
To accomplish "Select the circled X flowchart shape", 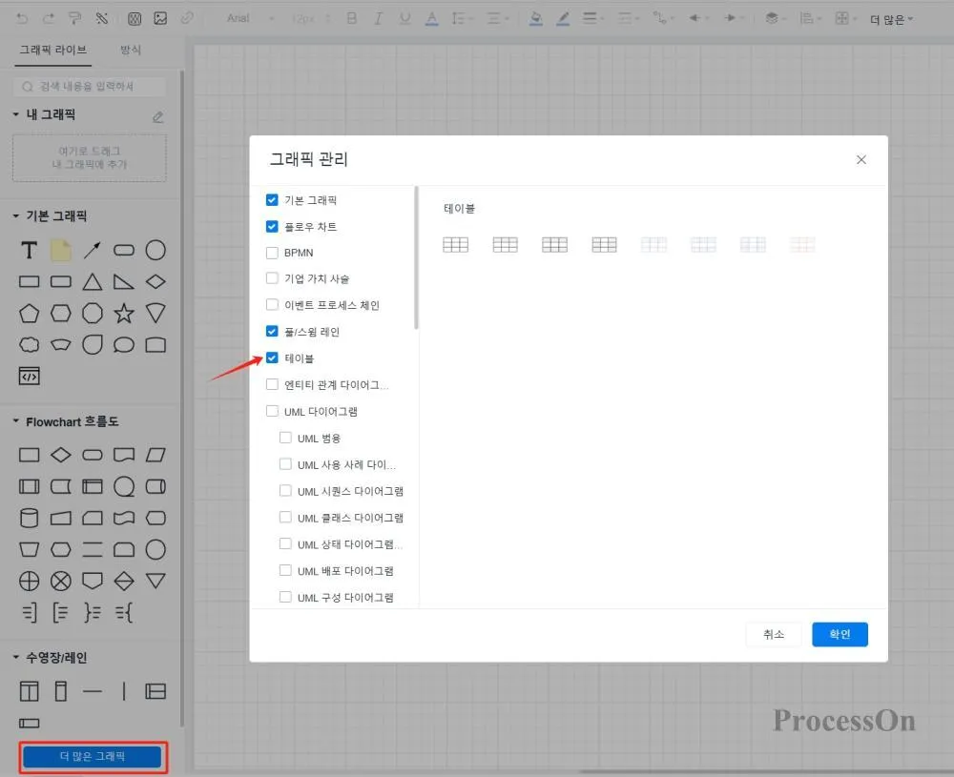I will 61,582.
